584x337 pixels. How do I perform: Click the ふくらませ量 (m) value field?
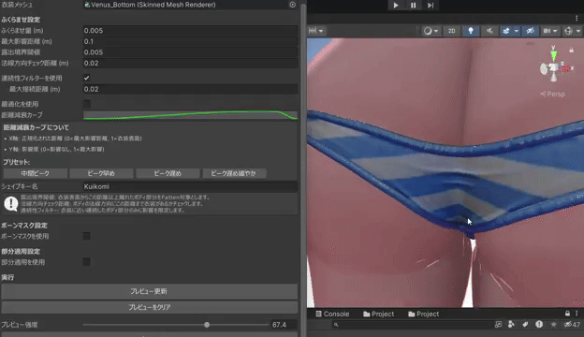[x=190, y=31]
